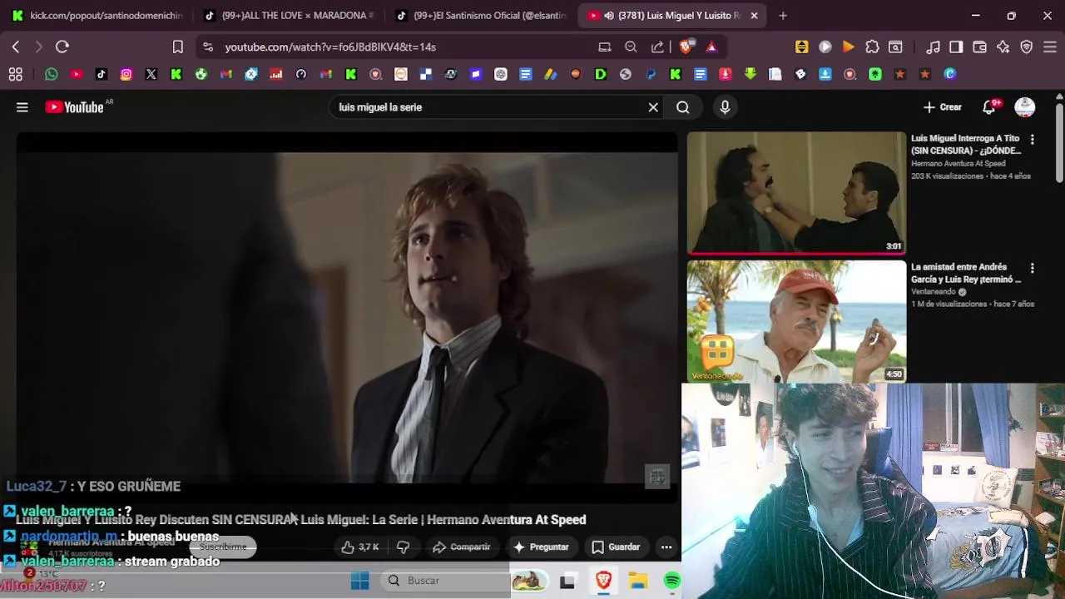Viewport: 1065px width, 599px height.
Task: Go to the YouTube home logo
Action: pos(73,107)
